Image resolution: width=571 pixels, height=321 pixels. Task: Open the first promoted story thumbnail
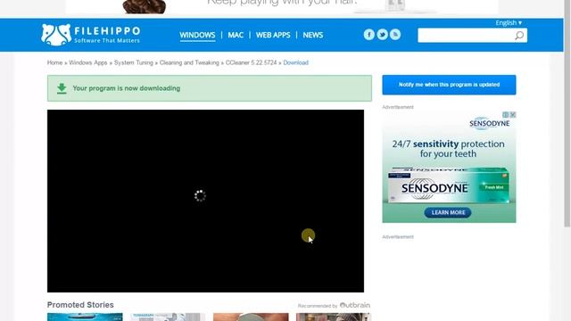tap(85, 317)
